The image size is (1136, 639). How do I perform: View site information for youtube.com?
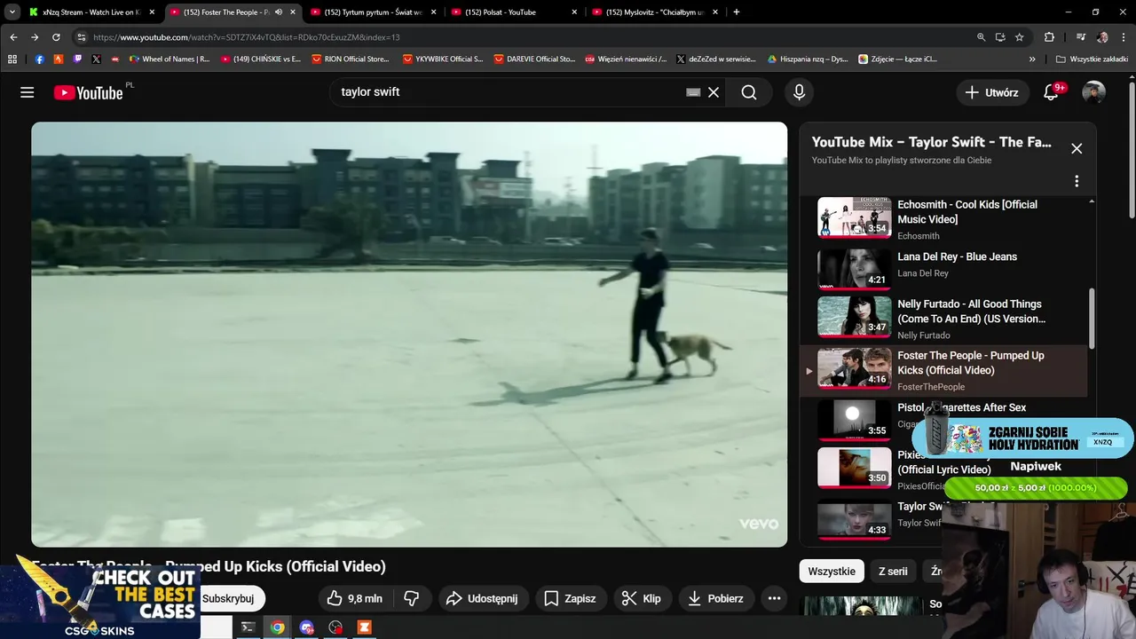(81, 37)
